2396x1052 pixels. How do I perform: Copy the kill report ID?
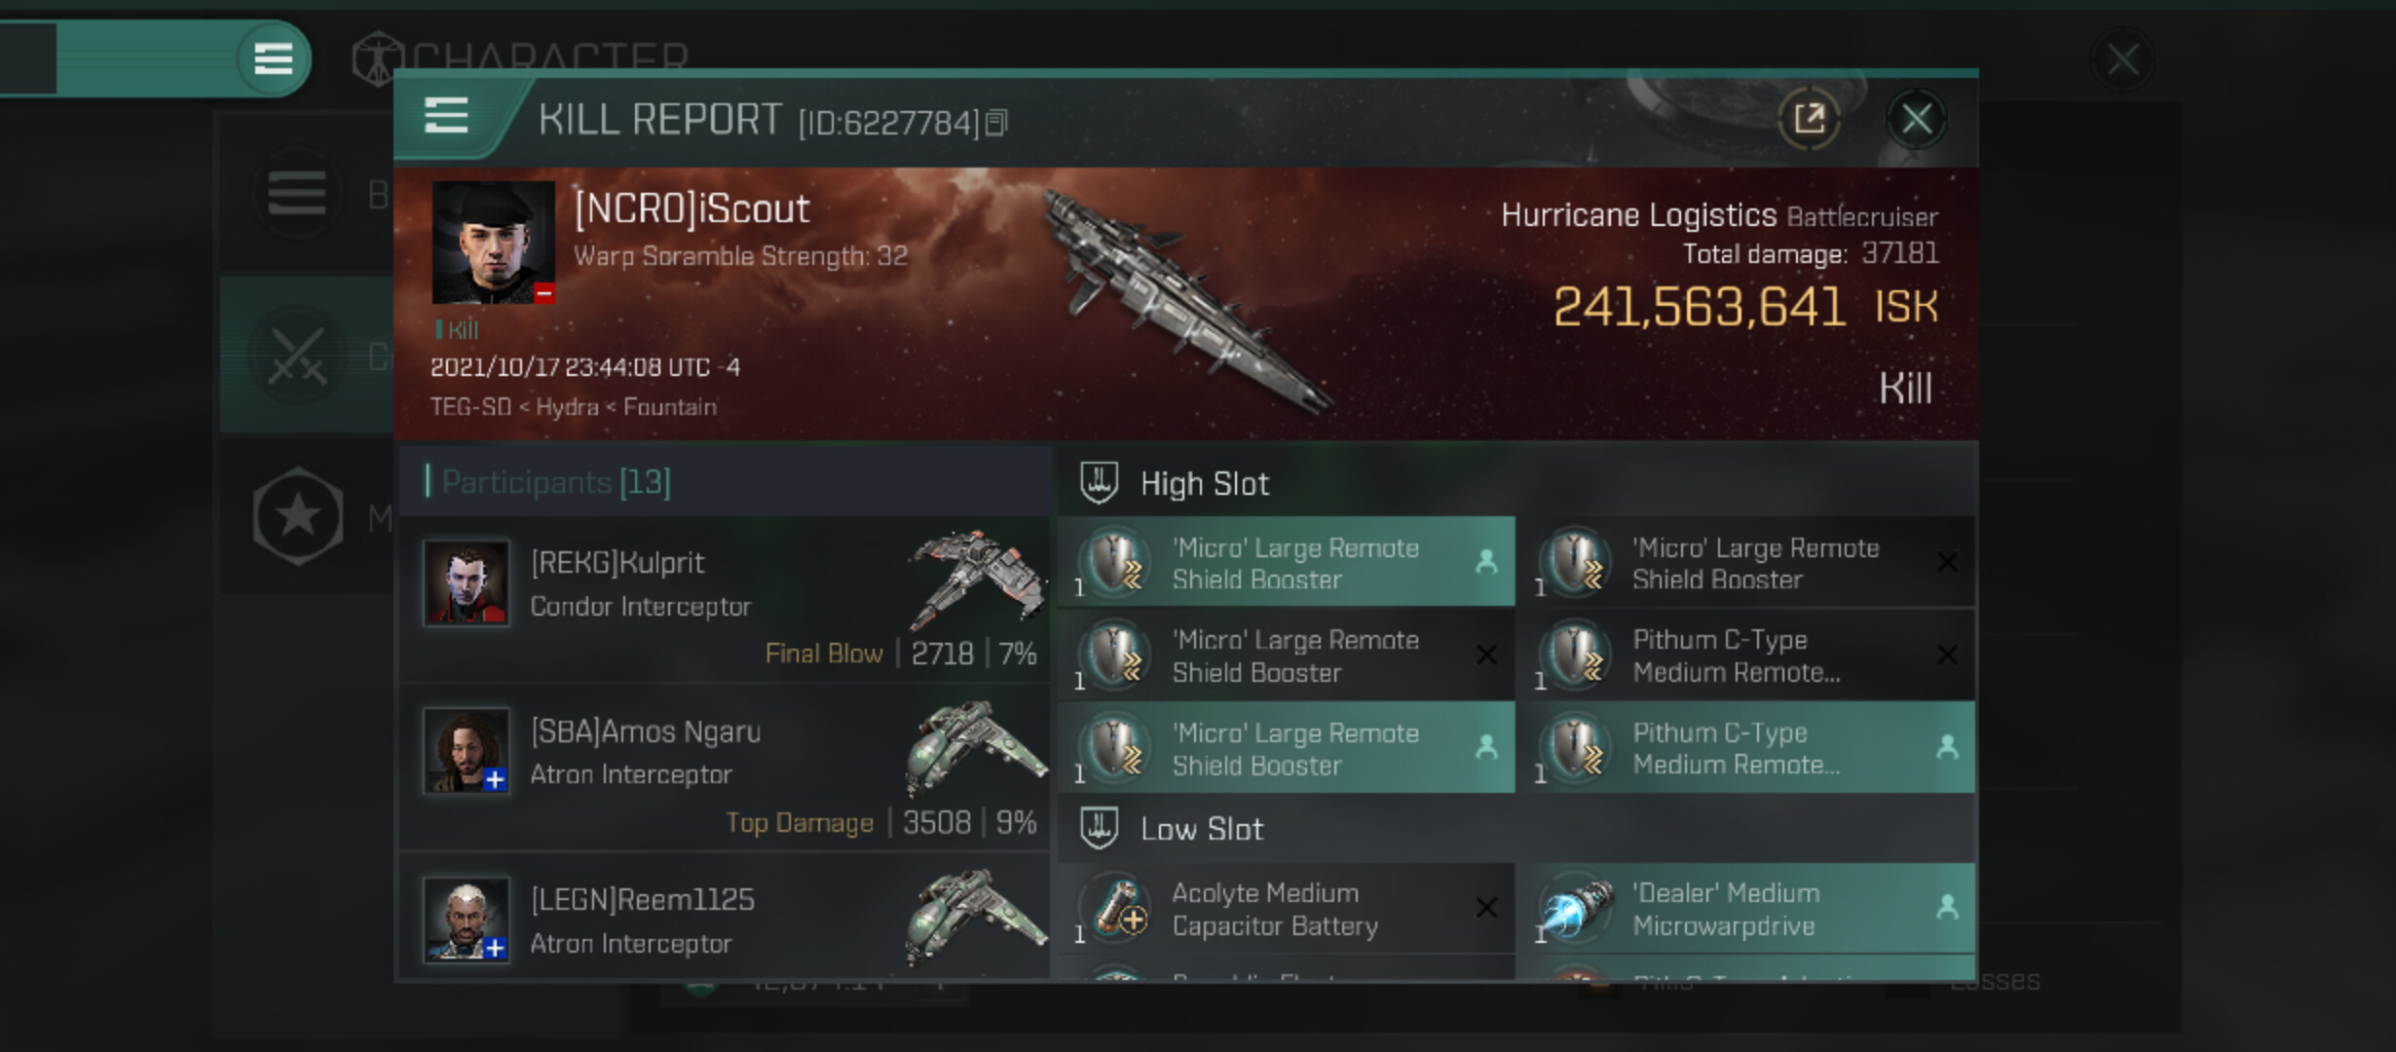(996, 123)
